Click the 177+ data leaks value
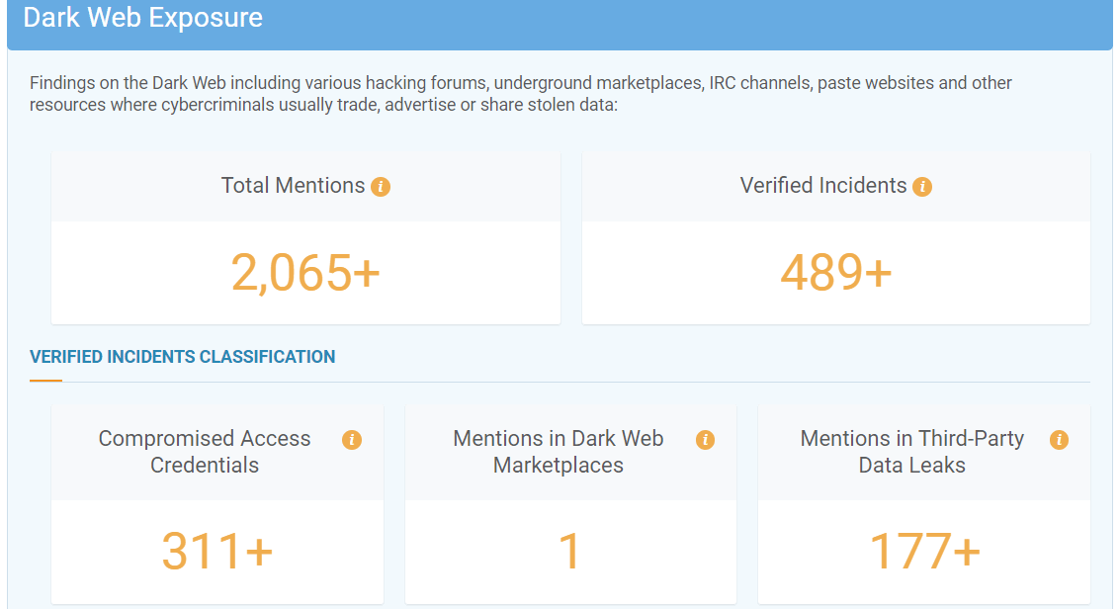The height and width of the screenshot is (609, 1120). 924,552
